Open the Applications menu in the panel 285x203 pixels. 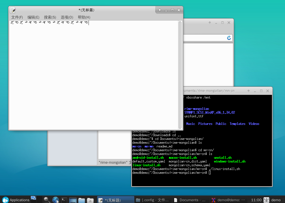pyautogui.click(x=16, y=200)
